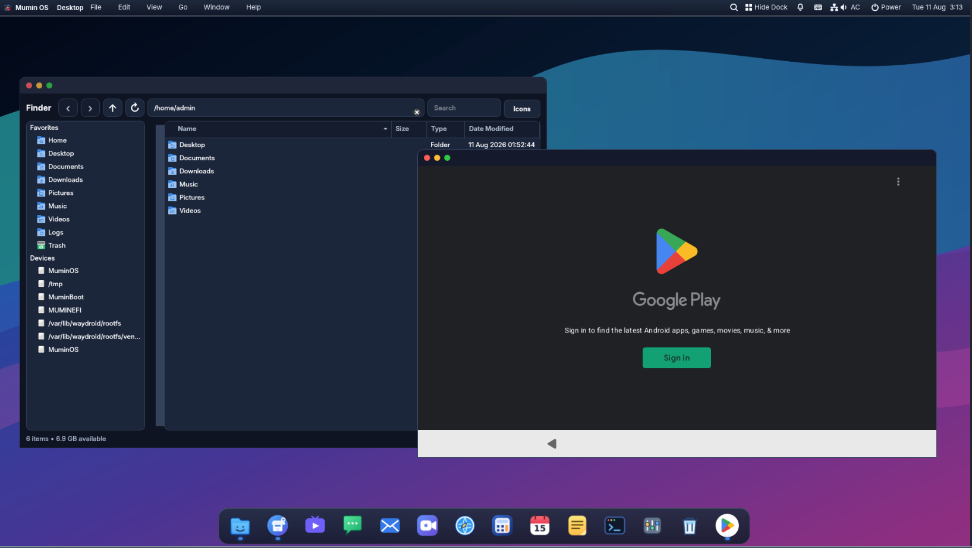Toggle Hide Dock in the menu bar
The image size is (972, 548).
click(766, 7)
